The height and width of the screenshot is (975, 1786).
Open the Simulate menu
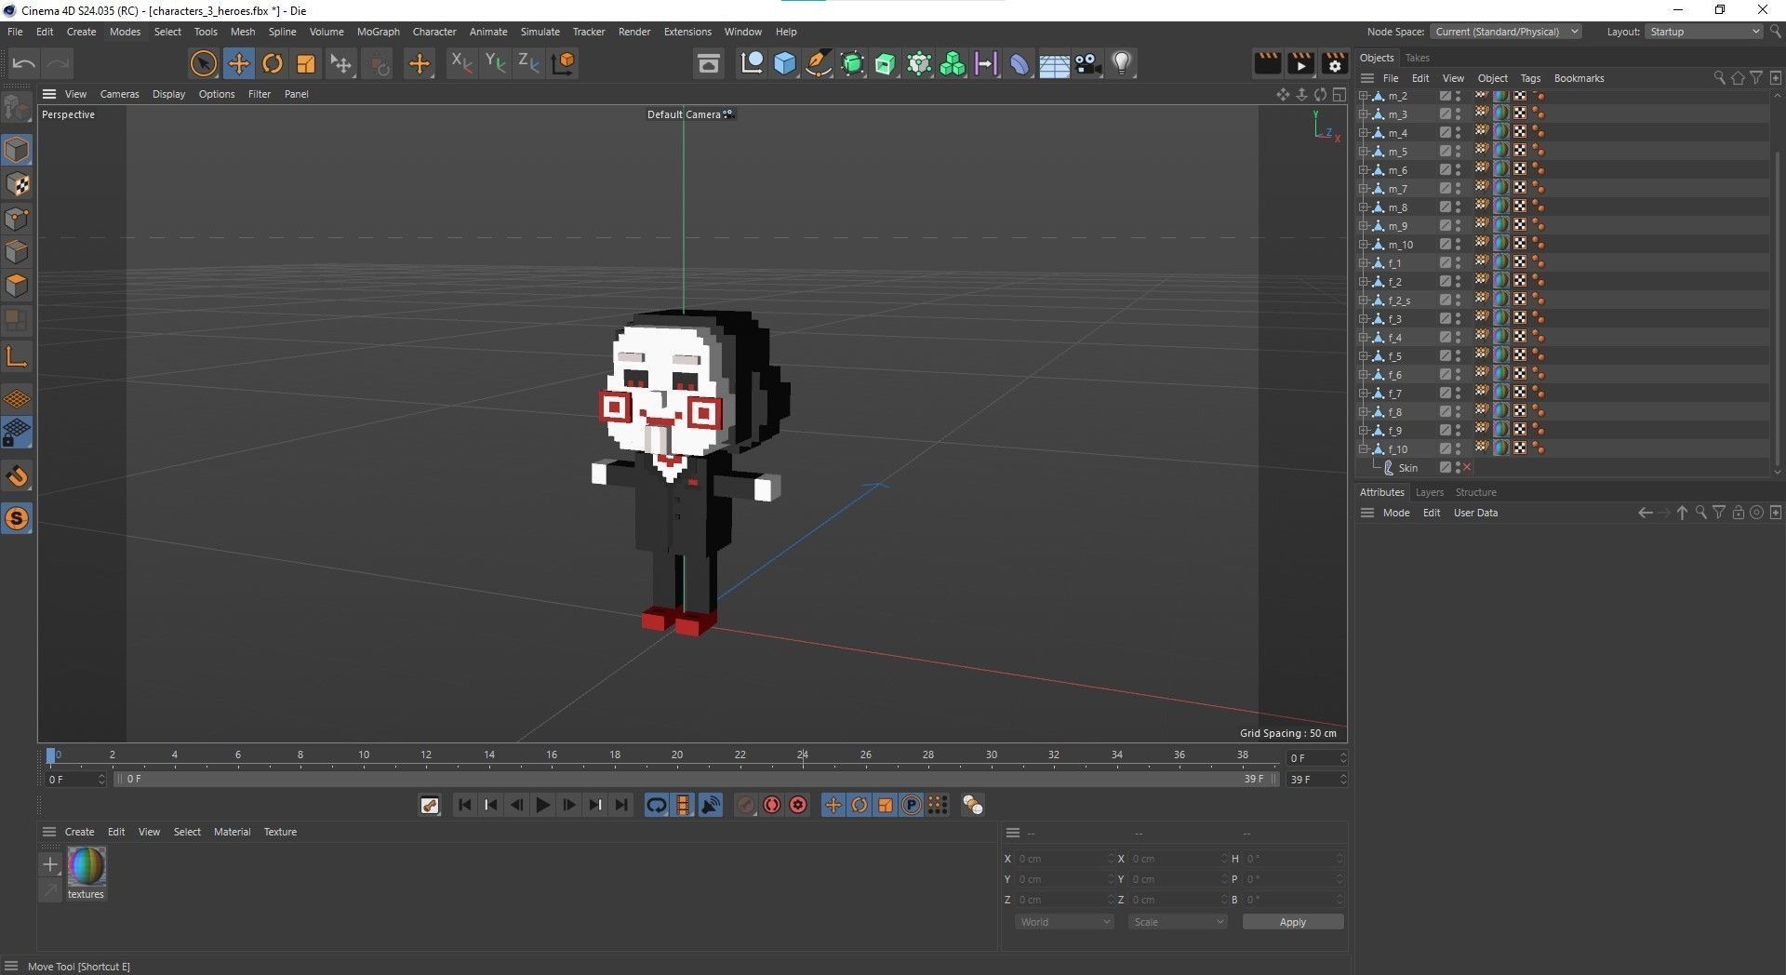pyautogui.click(x=540, y=32)
